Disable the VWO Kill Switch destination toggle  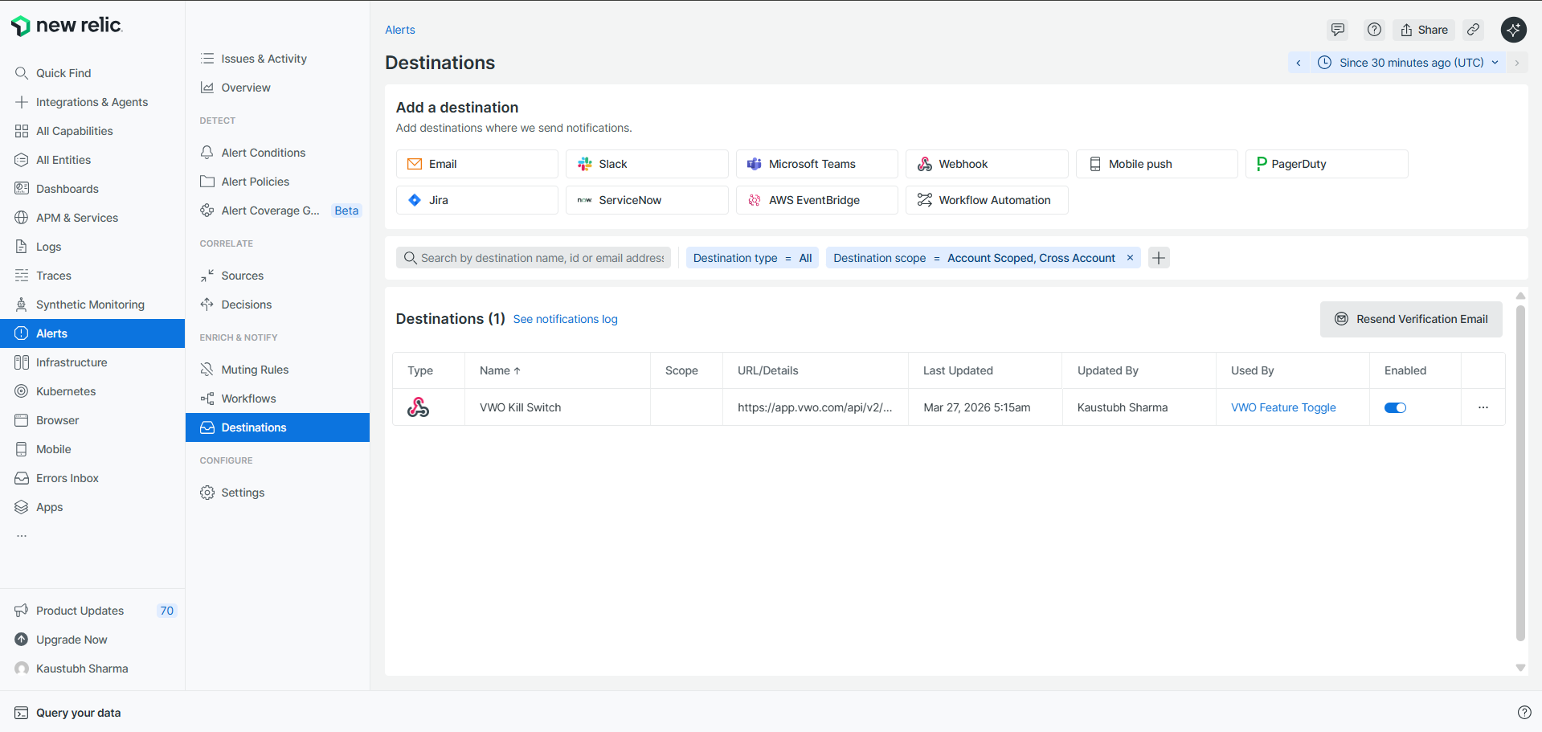click(x=1395, y=407)
